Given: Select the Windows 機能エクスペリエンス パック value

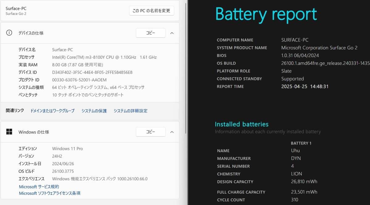Looking at the screenshot, I should tap(100, 179).
